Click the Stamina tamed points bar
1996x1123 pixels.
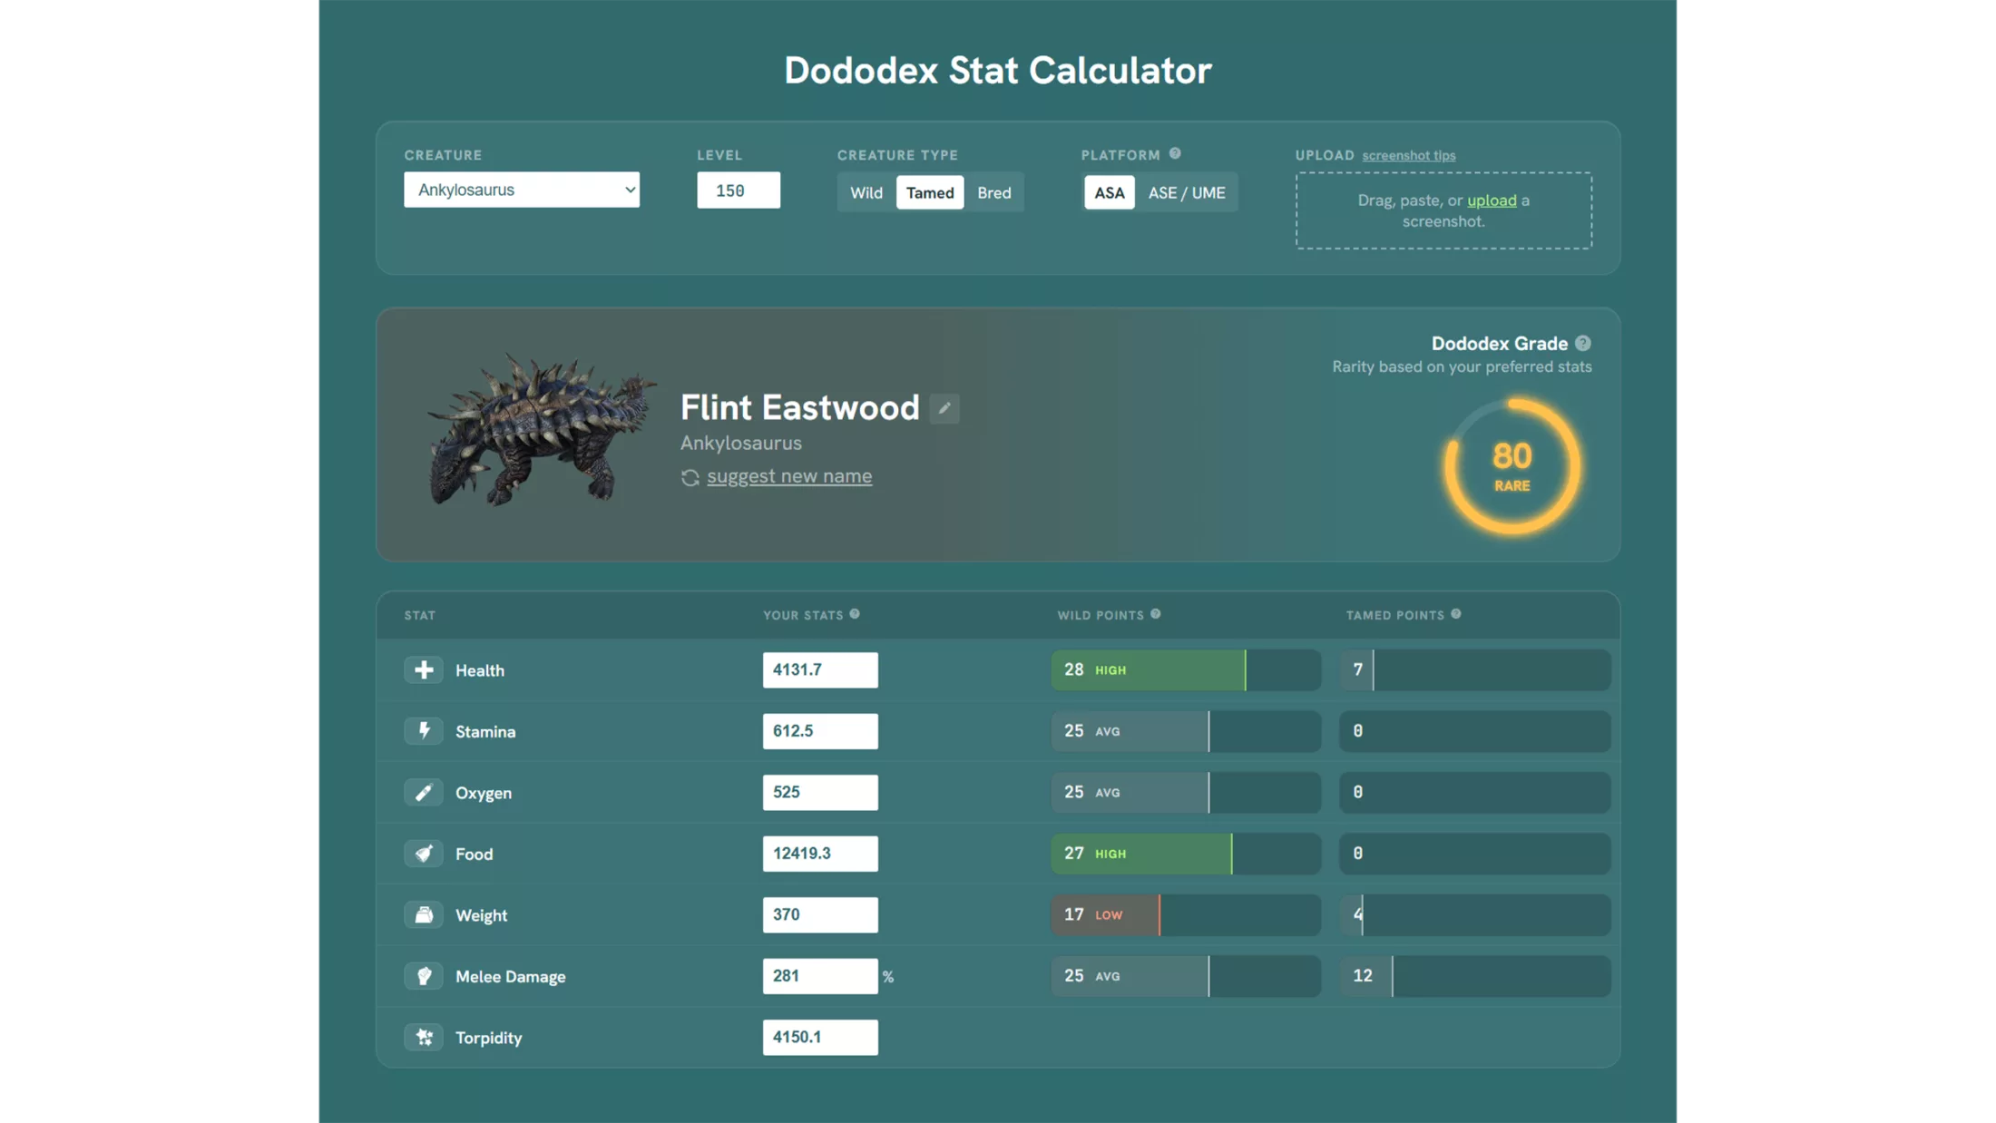click(1475, 731)
